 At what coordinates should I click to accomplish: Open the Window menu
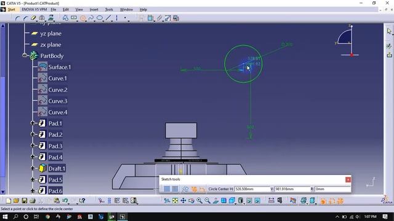pos(126,10)
